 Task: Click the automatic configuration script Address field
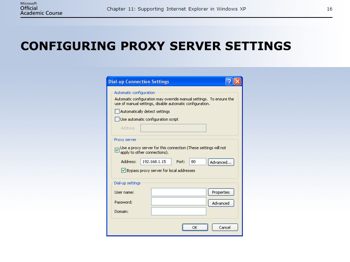pyautogui.click(x=173, y=128)
